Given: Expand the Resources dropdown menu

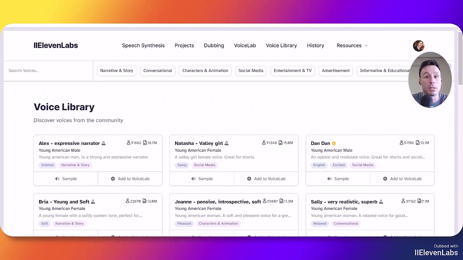Looking at the screenshot, I should [352, 45].
